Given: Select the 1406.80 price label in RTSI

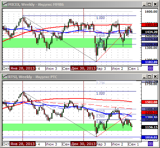Looking at the screenshot, I should click(150, 109).
